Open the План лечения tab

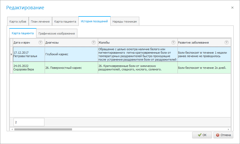[x=40, y=22]
